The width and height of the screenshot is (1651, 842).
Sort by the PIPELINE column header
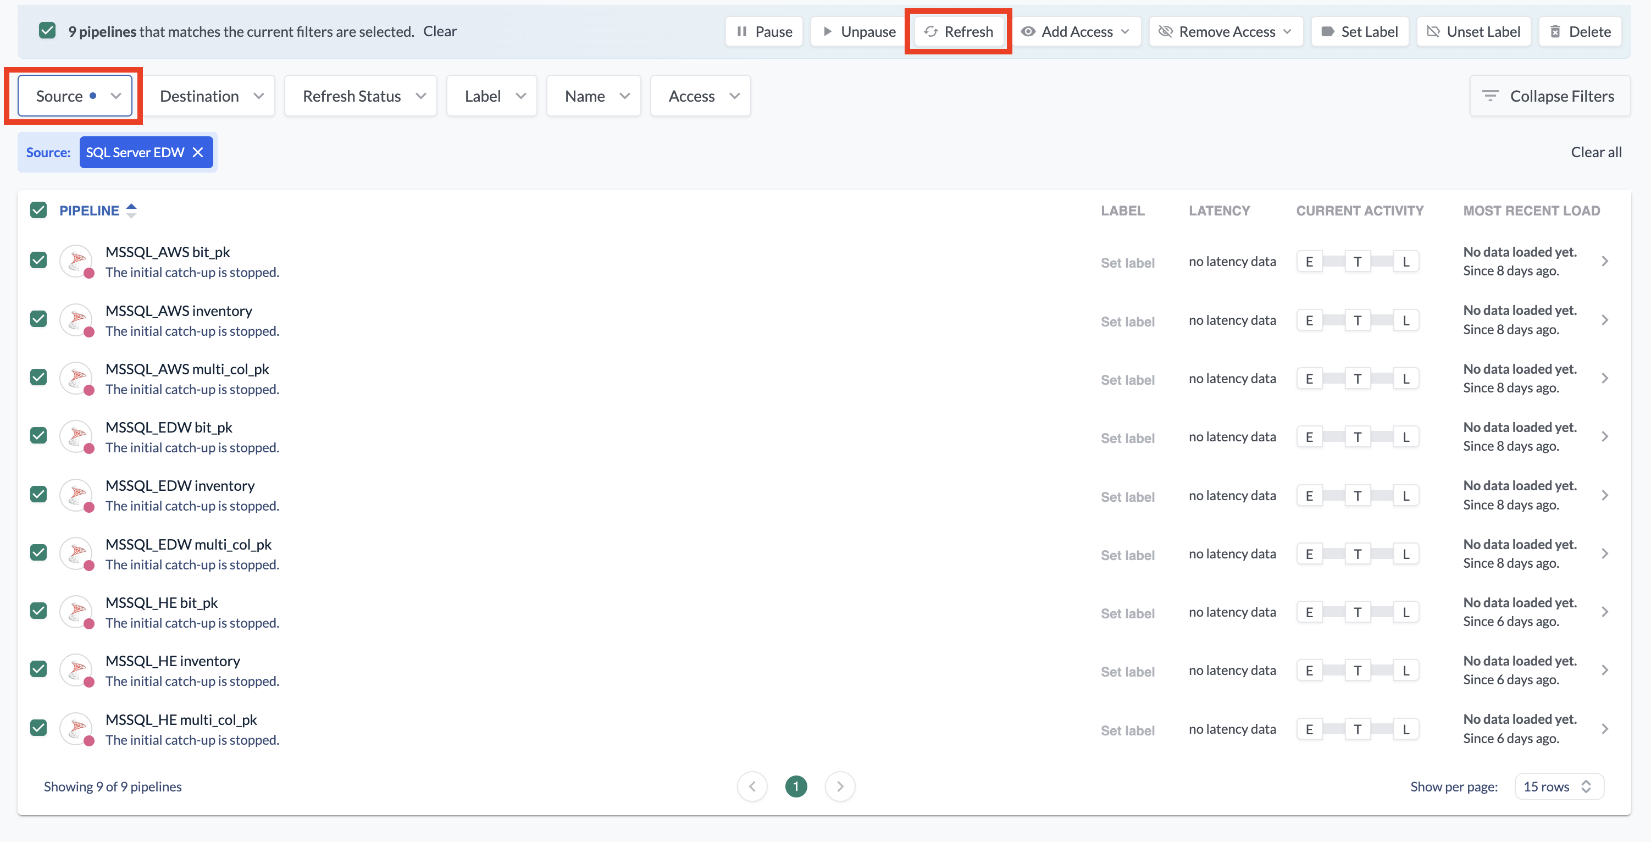click(x=90, y=210)
